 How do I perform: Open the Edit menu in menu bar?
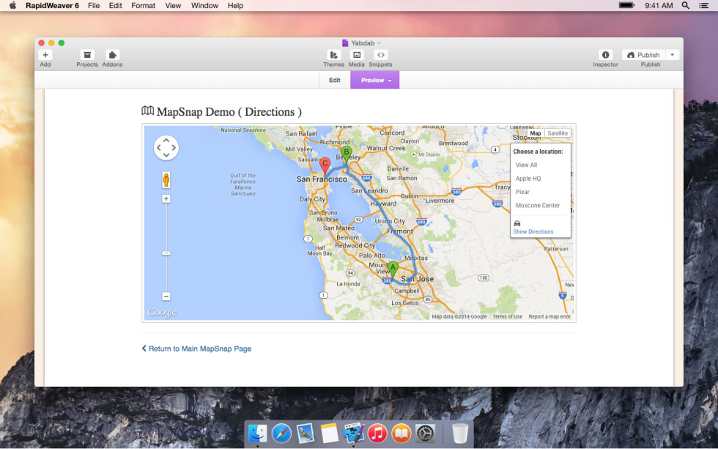[116, 5]
